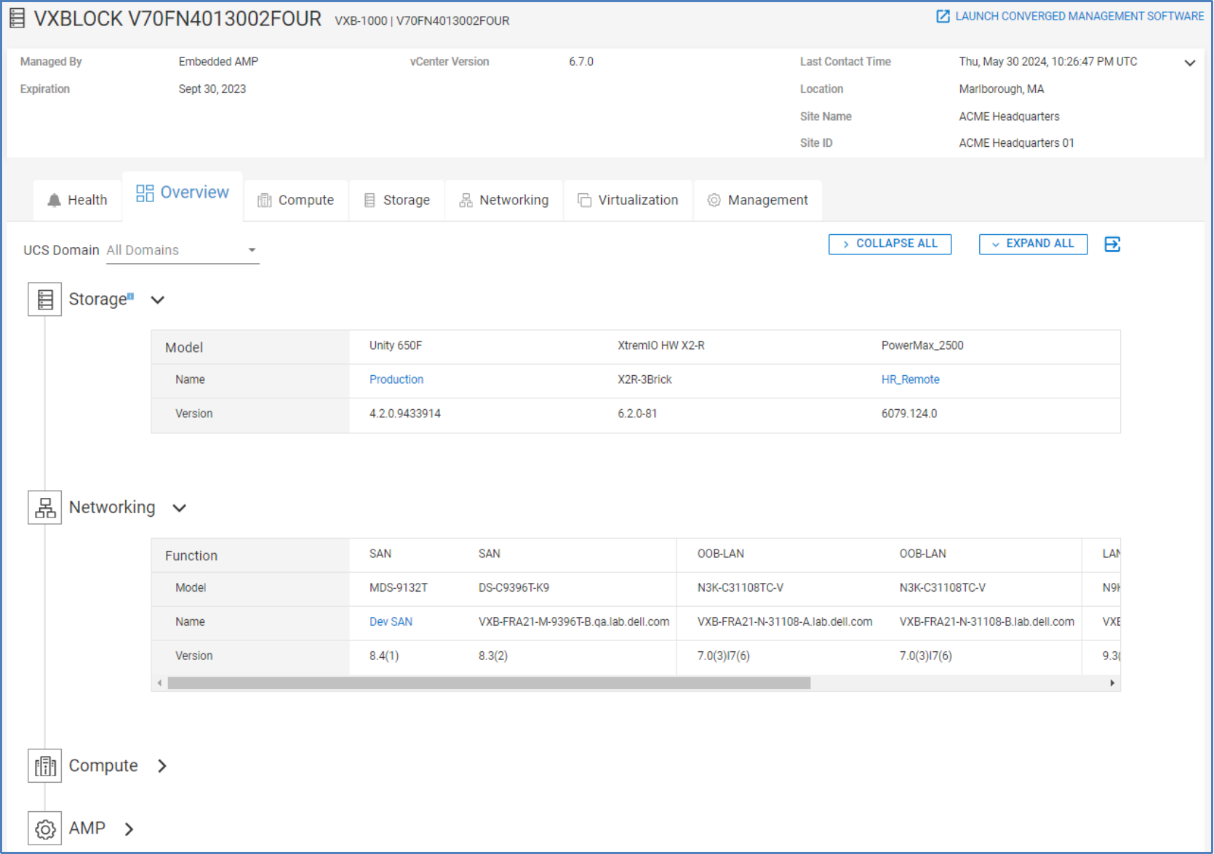
Task: Expand the AMP section chevron
Action: (x=129, y=829)
